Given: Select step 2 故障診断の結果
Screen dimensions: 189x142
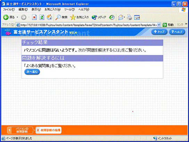Looking at the screenshot, I should pyautogui.click(x=48, y=130).
